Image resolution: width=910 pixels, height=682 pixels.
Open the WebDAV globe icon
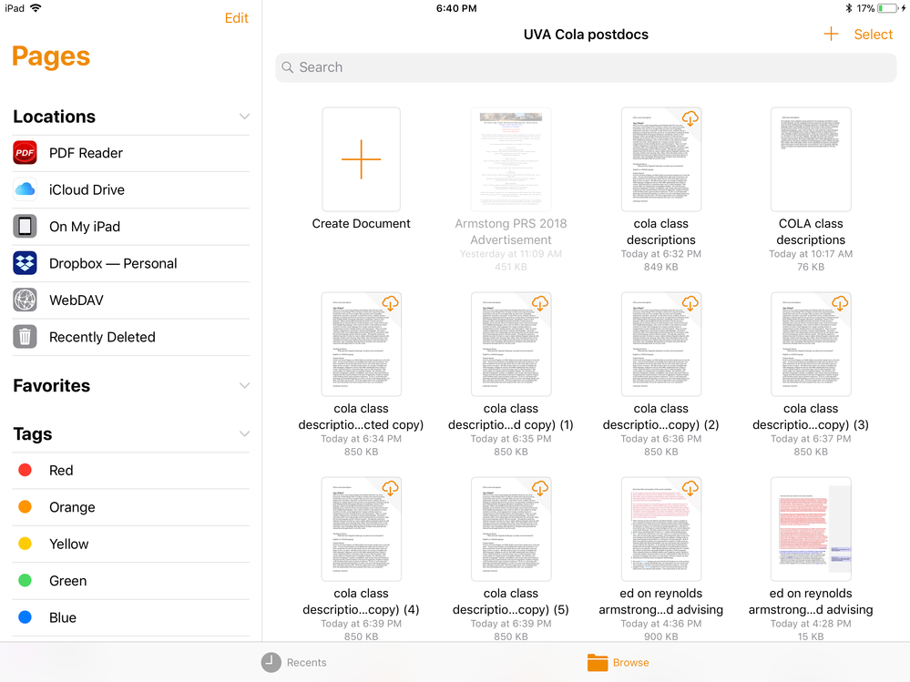click(25, 300)
